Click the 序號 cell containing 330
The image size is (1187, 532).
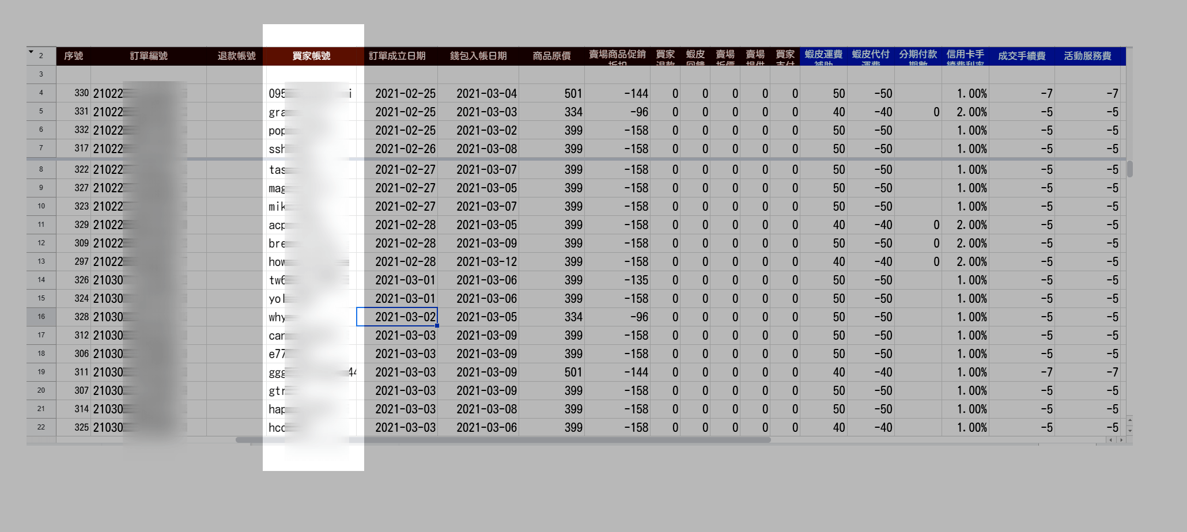(x=74, y=93)
